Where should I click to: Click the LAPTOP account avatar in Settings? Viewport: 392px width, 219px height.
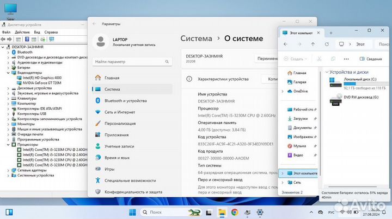coord(101,42)
